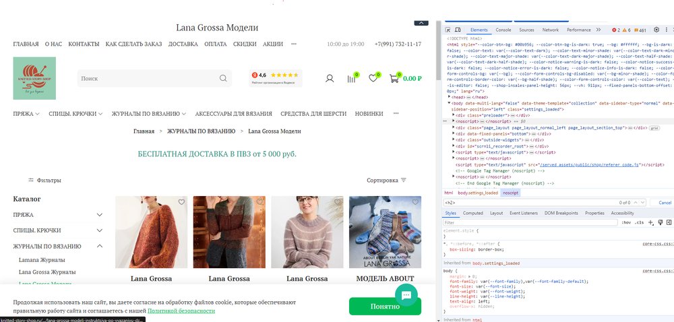The height and width of the screenshot is (322, 674).
Task: Show more DevTools tabs via double-chevron
Action: (599, 30)
